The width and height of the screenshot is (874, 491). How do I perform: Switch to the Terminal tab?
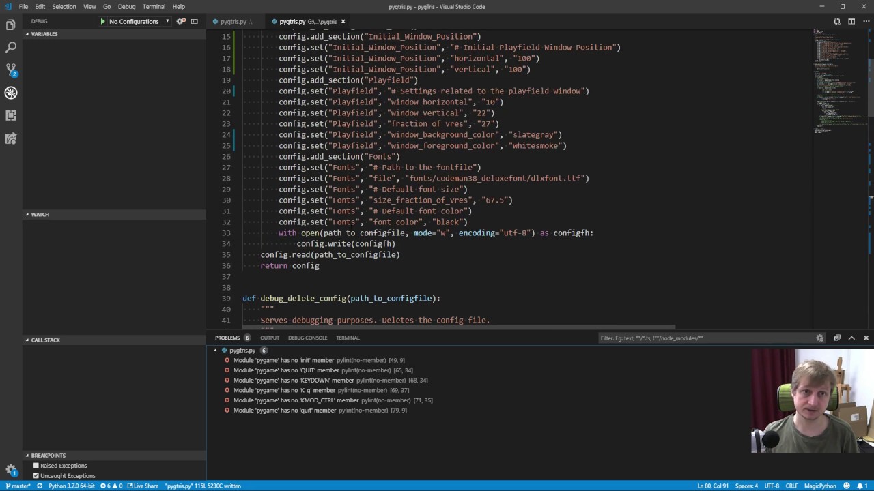click(348, 338)
